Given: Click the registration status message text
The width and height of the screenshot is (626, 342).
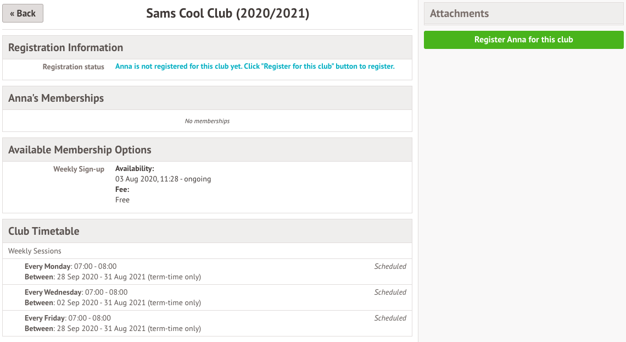Looking at the screenshot, I should point(255,67).
